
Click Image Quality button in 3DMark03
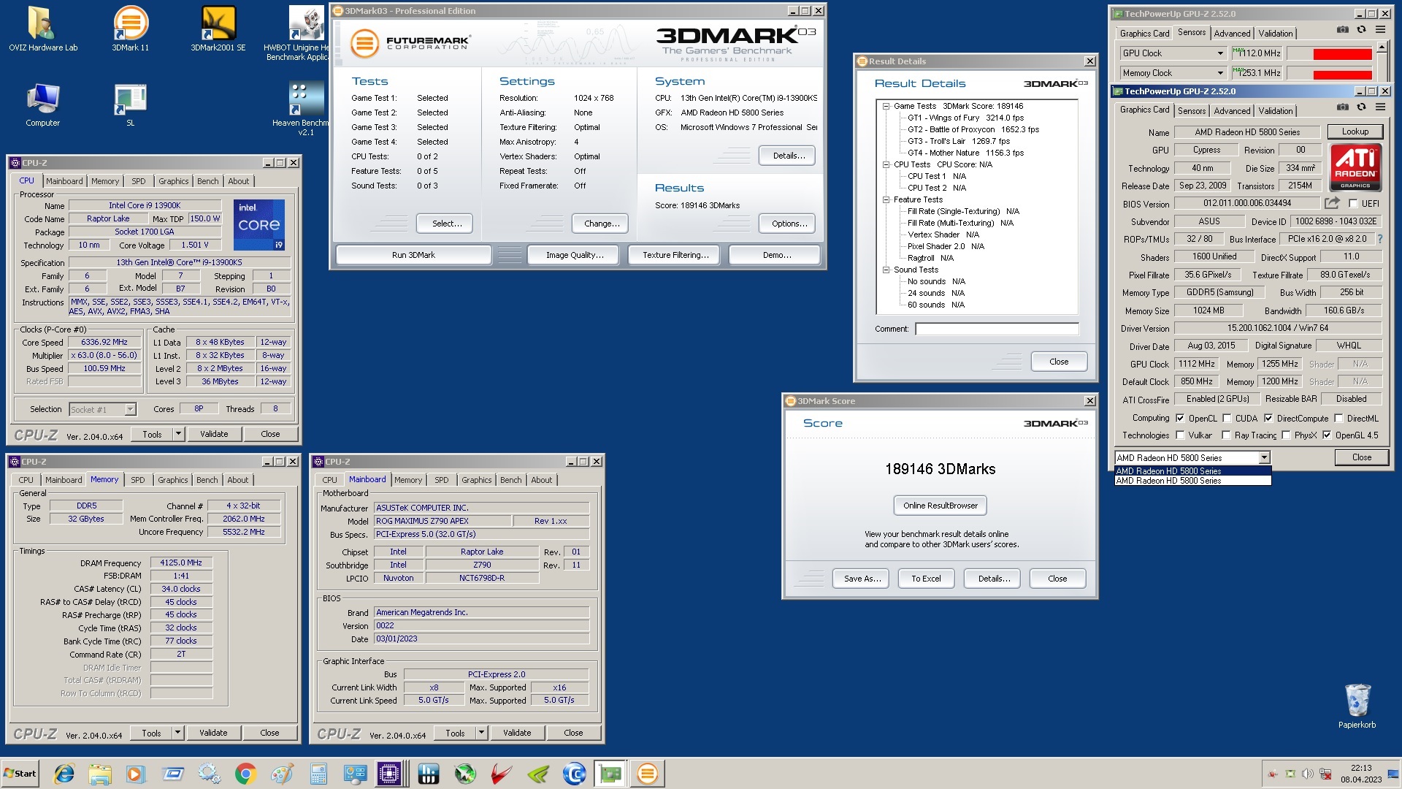pyautogui.click(x=575, y=255)
